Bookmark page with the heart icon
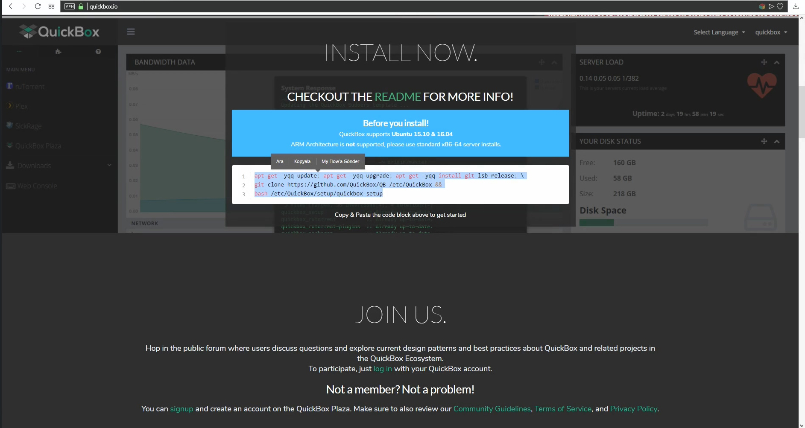 click(780, 6)
